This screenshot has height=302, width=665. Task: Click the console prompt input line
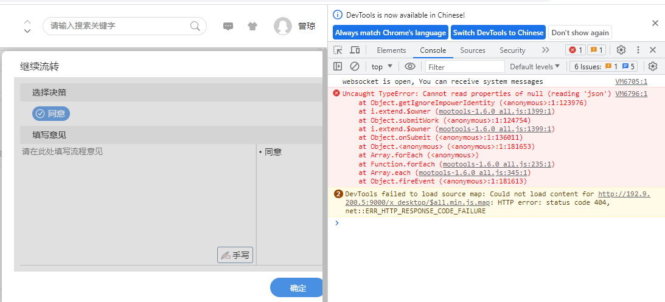pyautogui.click(x=496, y=223)
